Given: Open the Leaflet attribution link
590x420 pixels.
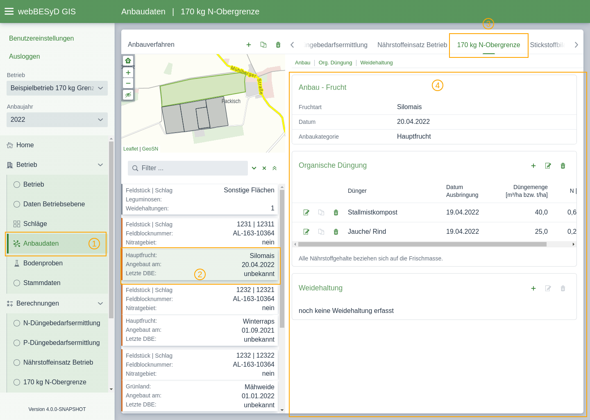Looking at the screenshot, I should pos(131,149).
